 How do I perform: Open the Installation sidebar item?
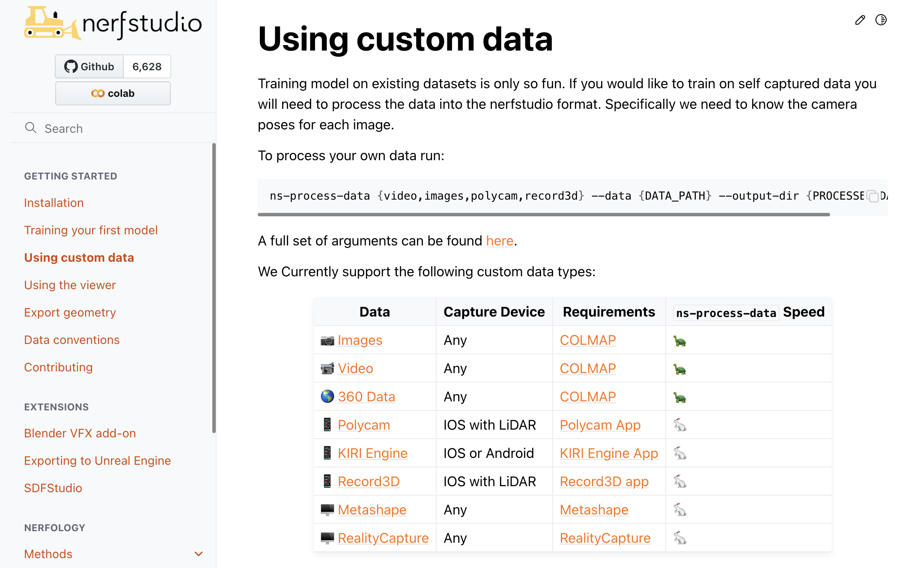[54, 203]
